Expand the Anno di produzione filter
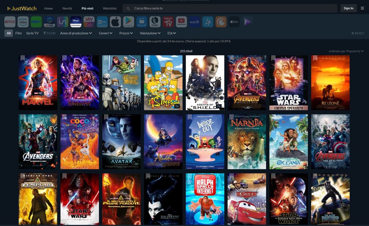369x226 pixels. click(x=76, y=33)
